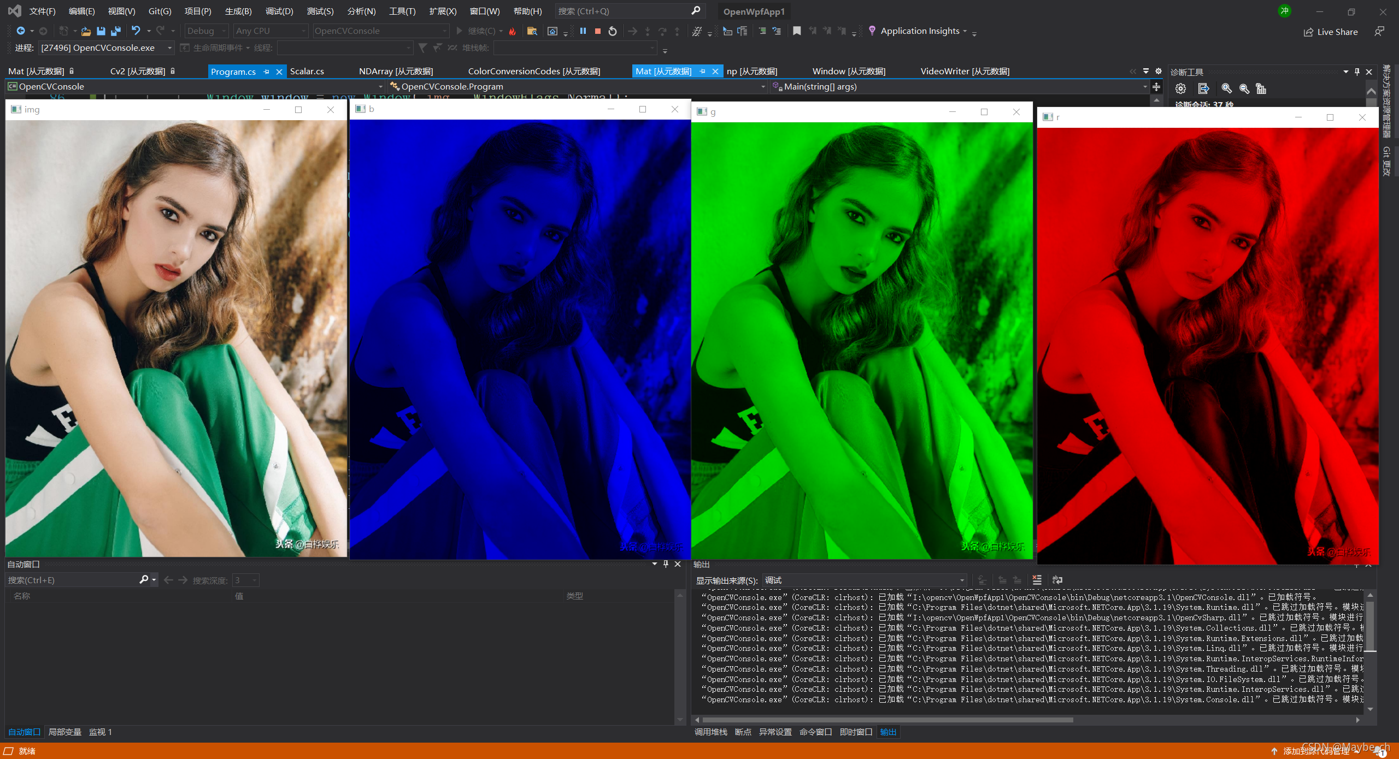Switch to the 局部变量 tab
The image size is (1399, 759).
[64, 732]
